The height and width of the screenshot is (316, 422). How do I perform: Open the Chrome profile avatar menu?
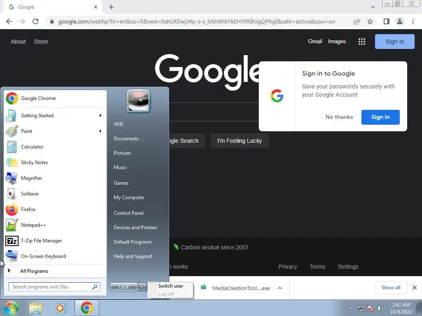[400, 21]
